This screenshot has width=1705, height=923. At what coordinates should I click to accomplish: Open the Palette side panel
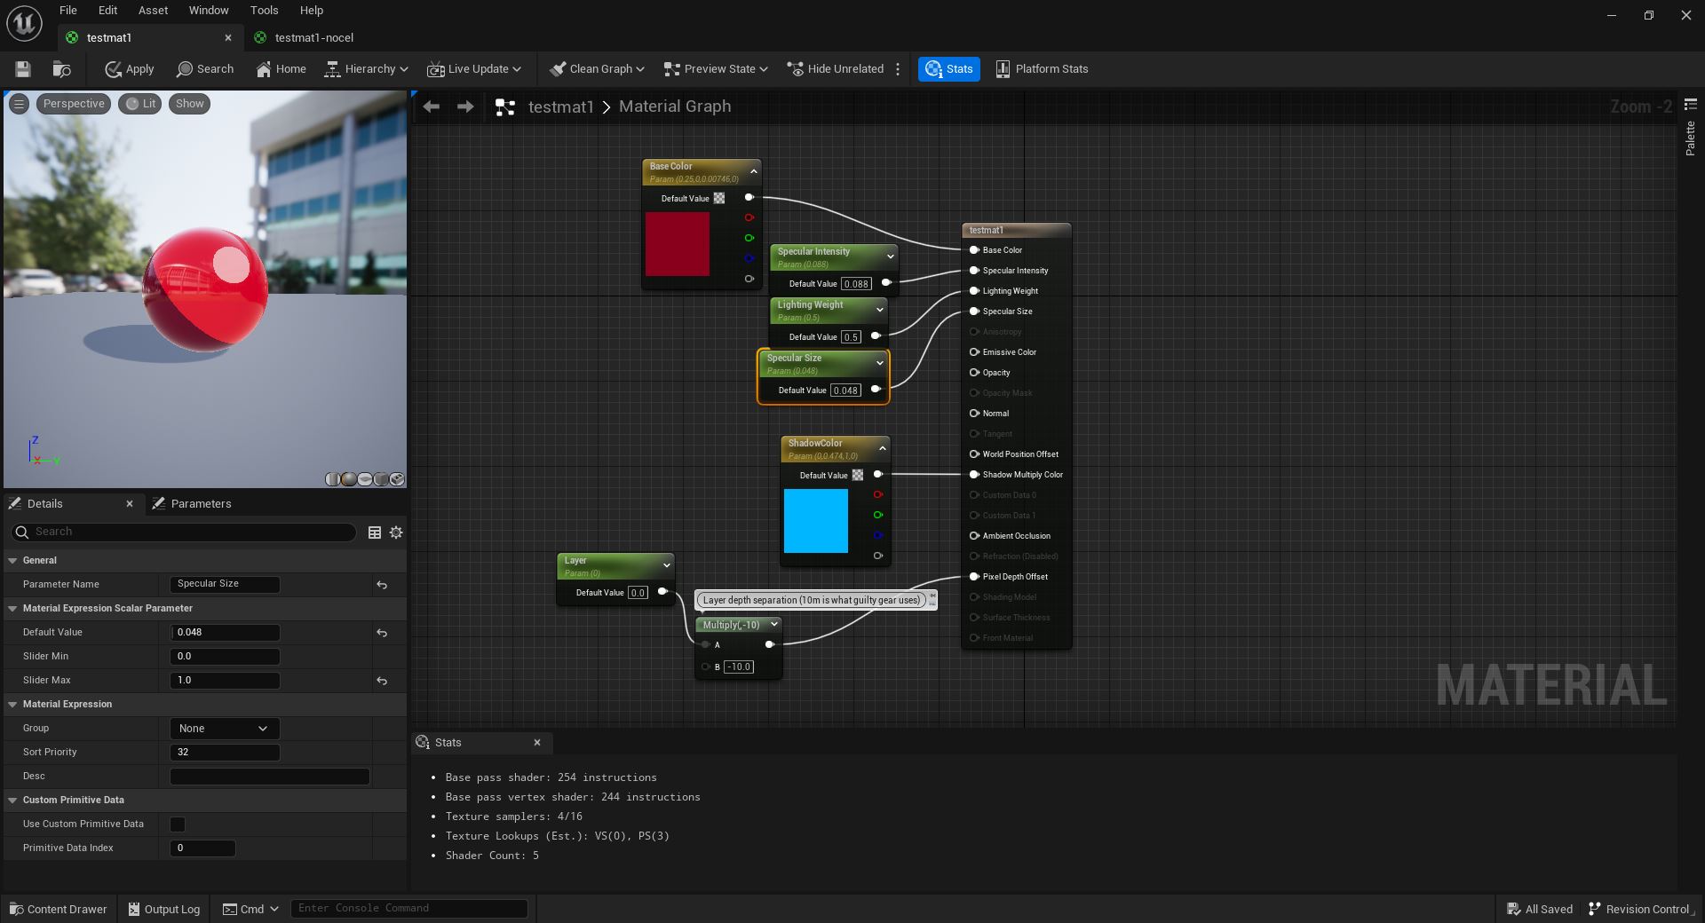point(1690,138)
